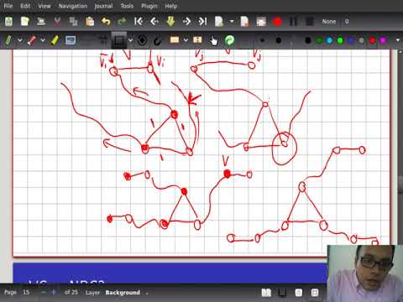Viewport: 403px width, 302px height.
Task: Cut selection with scissors icon
Action: coord(57,22)
